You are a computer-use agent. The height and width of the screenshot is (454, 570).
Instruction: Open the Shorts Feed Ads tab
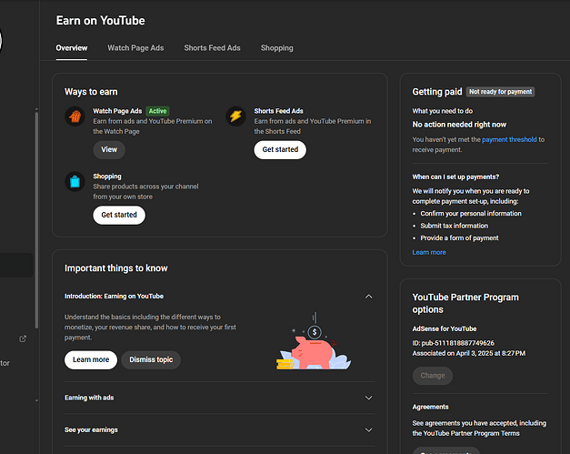pos(213,48)
